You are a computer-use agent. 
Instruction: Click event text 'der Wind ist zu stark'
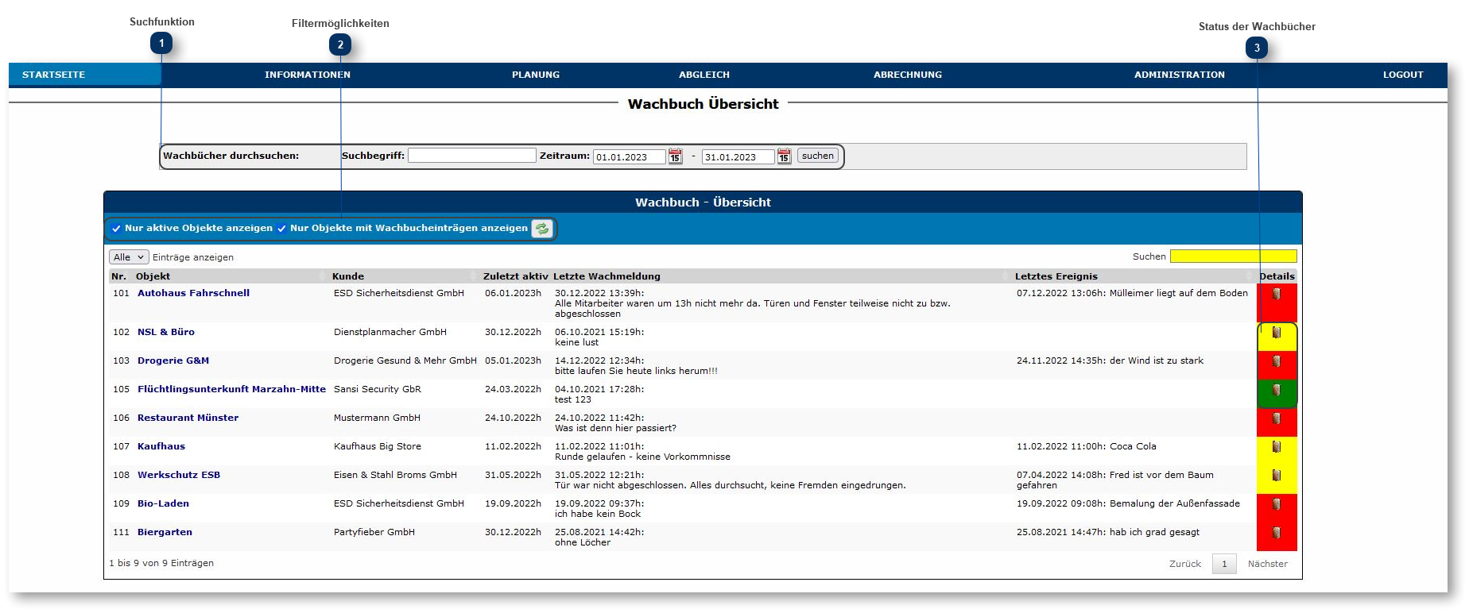[x=1157, y=360]
